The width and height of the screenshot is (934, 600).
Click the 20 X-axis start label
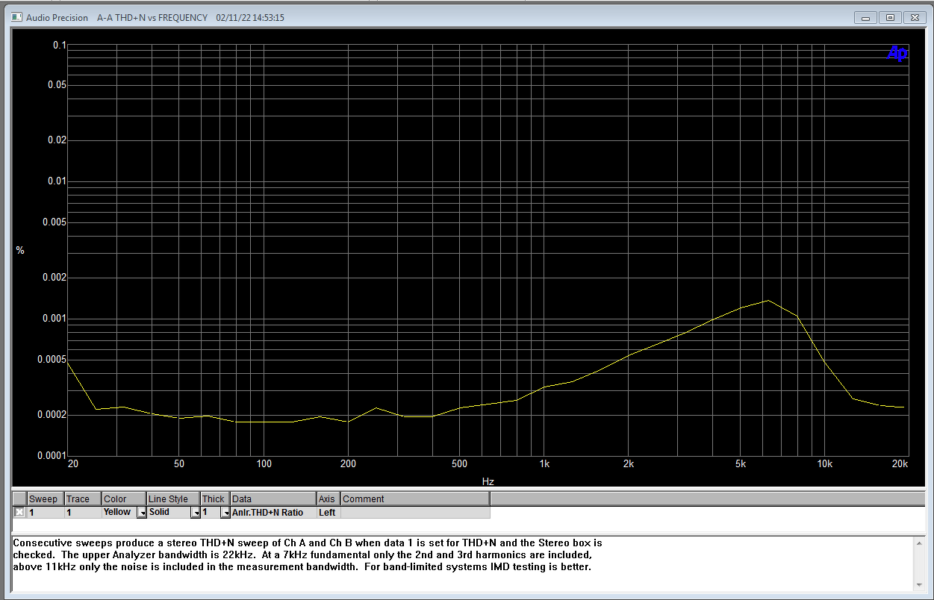click(x=72, y=464)
